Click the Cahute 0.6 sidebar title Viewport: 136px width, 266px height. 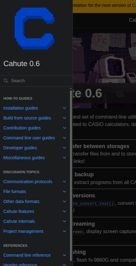click(x=21, y=64)
